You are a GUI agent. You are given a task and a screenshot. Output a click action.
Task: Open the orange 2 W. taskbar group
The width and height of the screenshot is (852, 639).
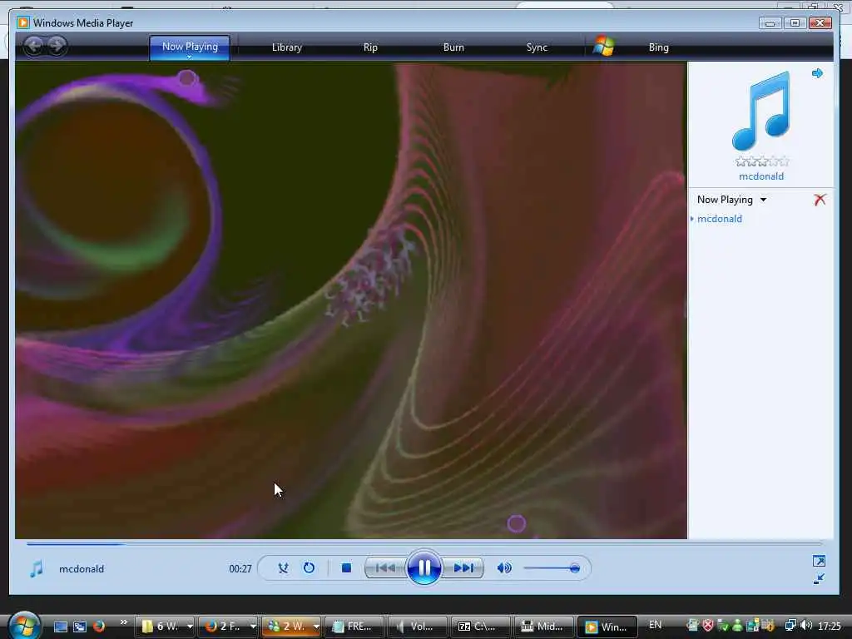287,627
